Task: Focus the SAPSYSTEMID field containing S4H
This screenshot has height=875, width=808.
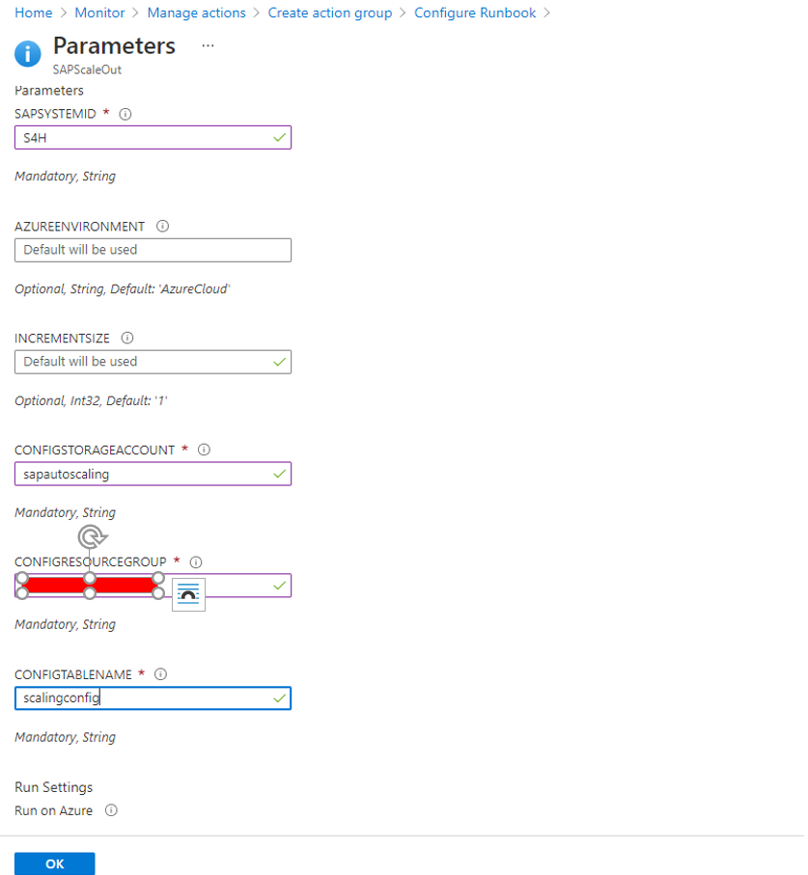Action: (x=153, y=138)
